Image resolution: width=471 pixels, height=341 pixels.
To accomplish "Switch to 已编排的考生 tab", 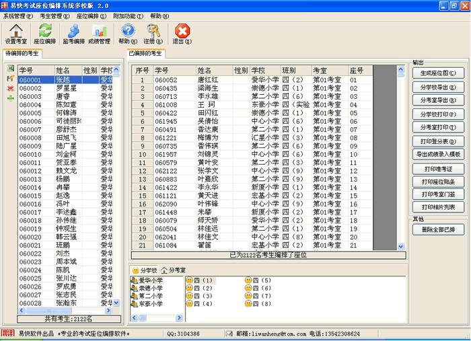I will (145, 53).
